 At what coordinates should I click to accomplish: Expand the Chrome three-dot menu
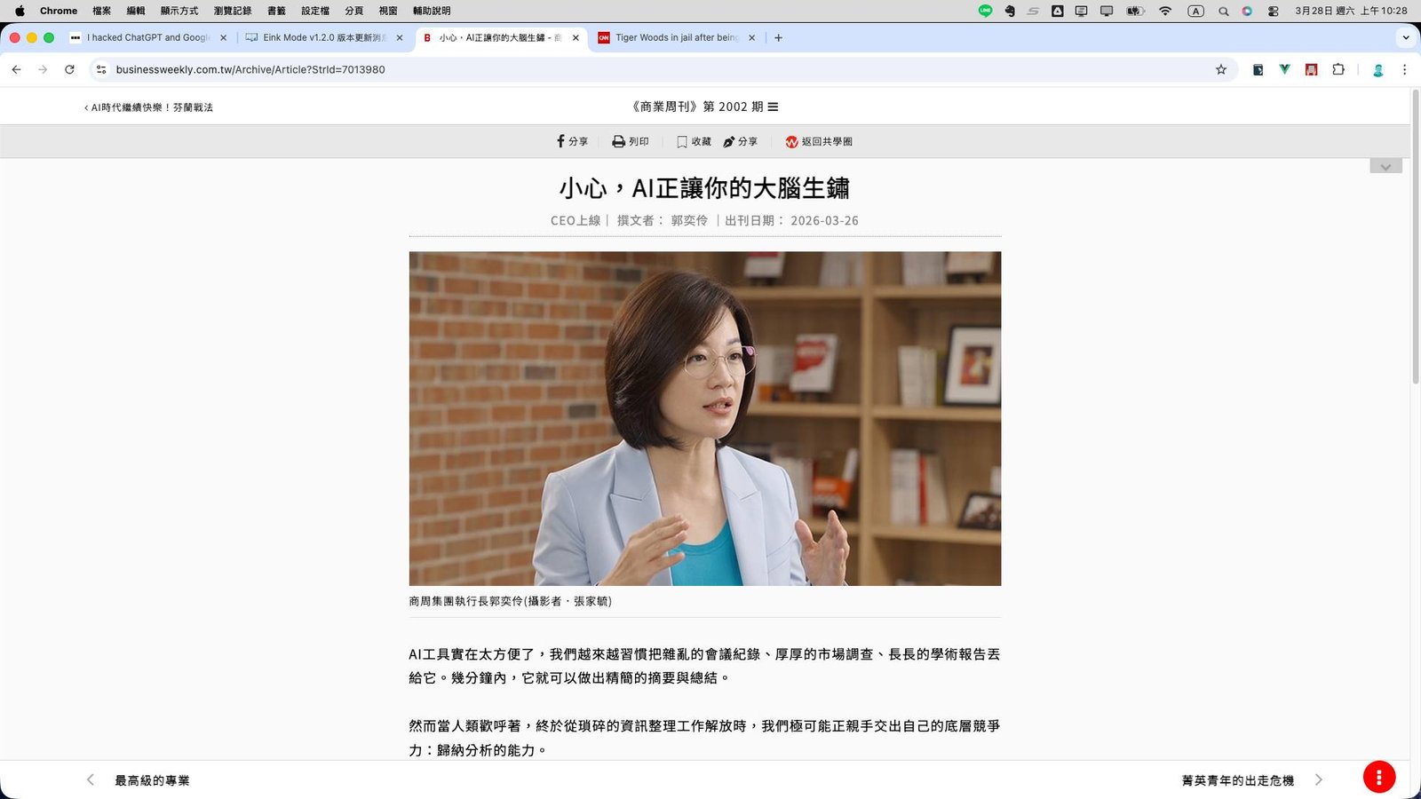click(1404, 69)
